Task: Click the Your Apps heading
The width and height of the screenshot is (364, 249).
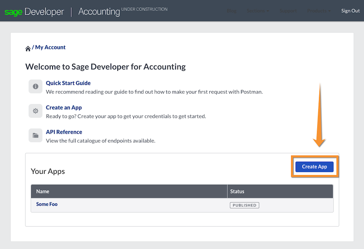Action: point(48,171)
